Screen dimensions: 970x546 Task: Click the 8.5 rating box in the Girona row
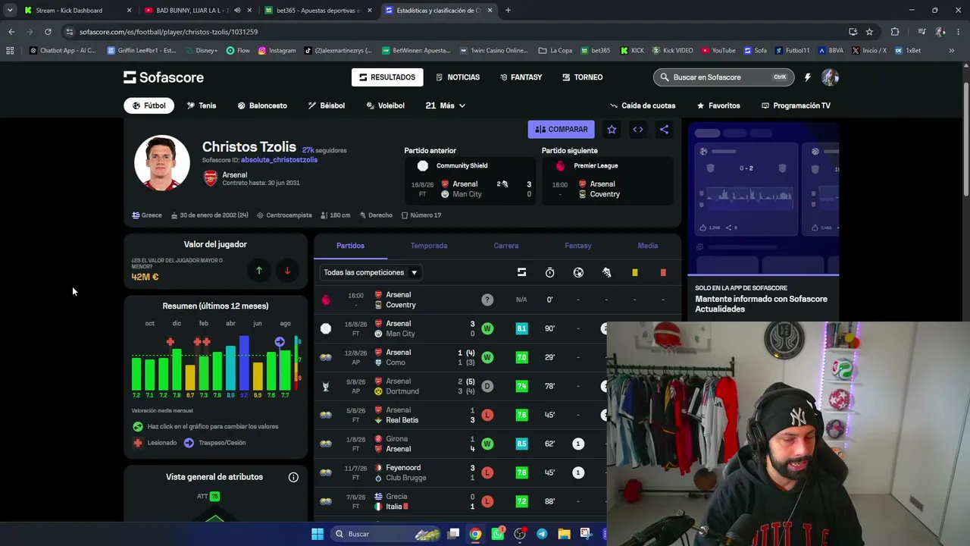pyautogui.click(x=521, y=444)
